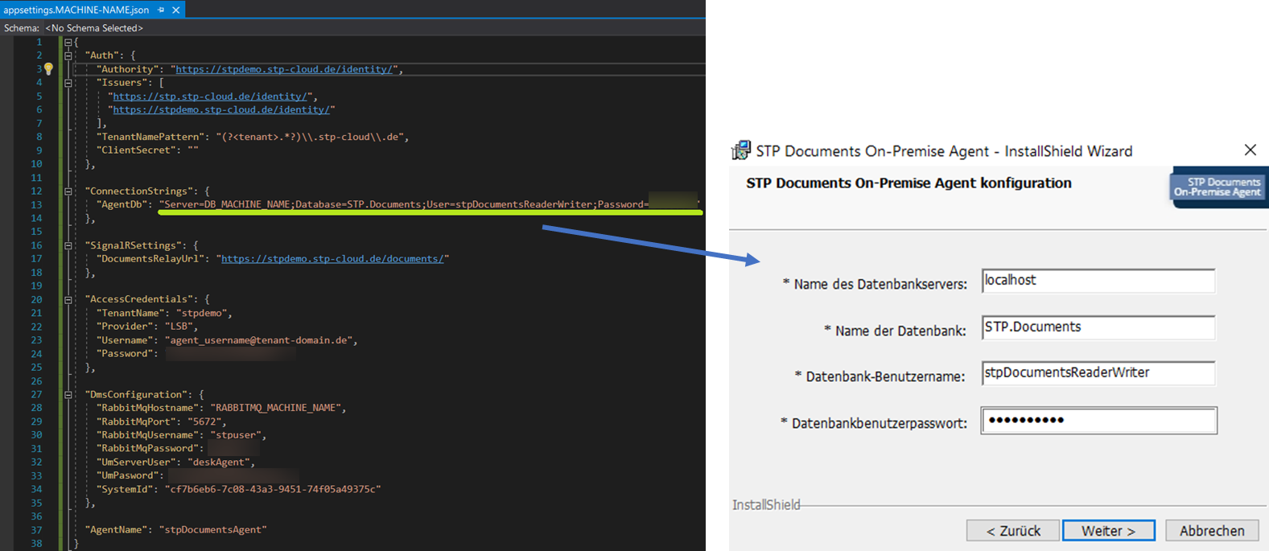Image resolution: width=1269 pixels, height=551 pixels.
Task: Click the "InstallShield" label in the wizard footer
Action: coord(766,505)
